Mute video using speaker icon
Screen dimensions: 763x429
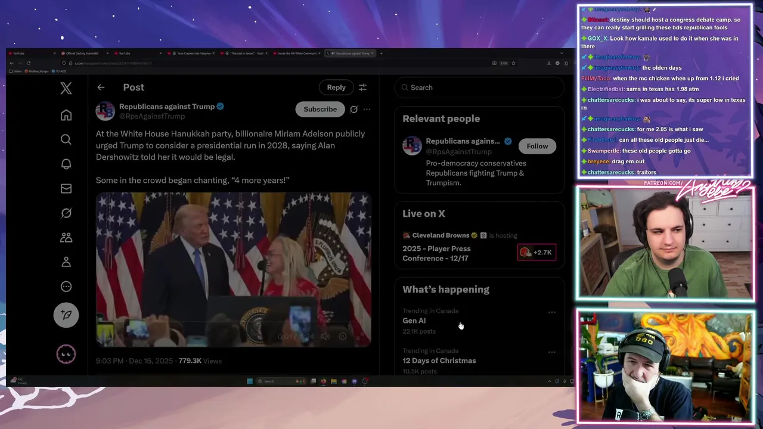325,337
